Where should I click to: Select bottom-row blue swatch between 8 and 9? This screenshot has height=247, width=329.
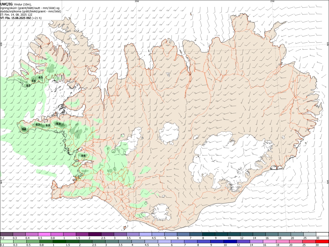point(204,241)
